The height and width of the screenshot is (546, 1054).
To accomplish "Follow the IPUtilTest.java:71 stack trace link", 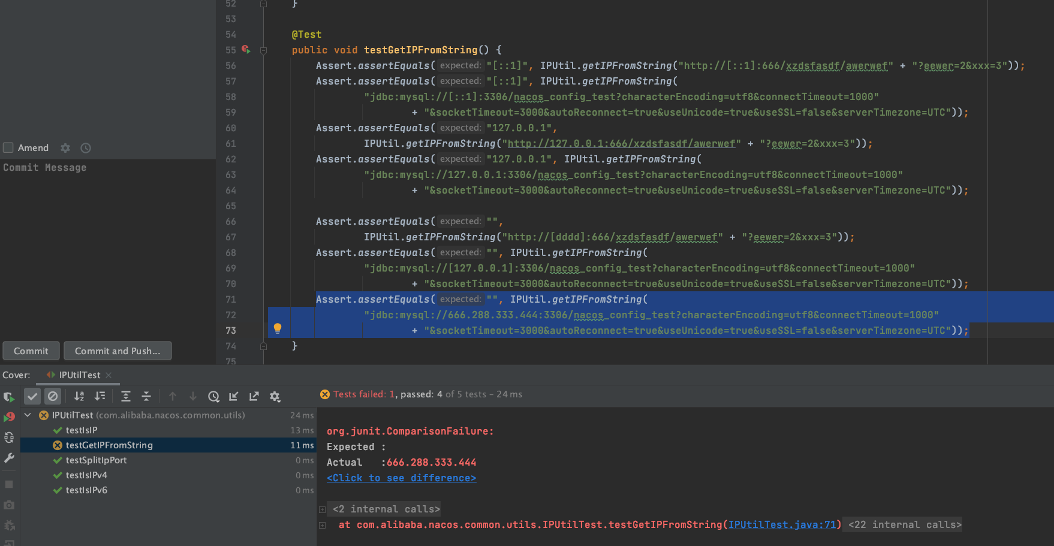I will point(782,524).
